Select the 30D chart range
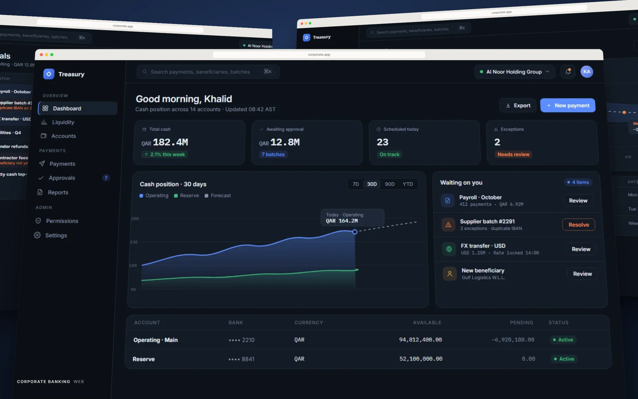 tap(372, 184)
